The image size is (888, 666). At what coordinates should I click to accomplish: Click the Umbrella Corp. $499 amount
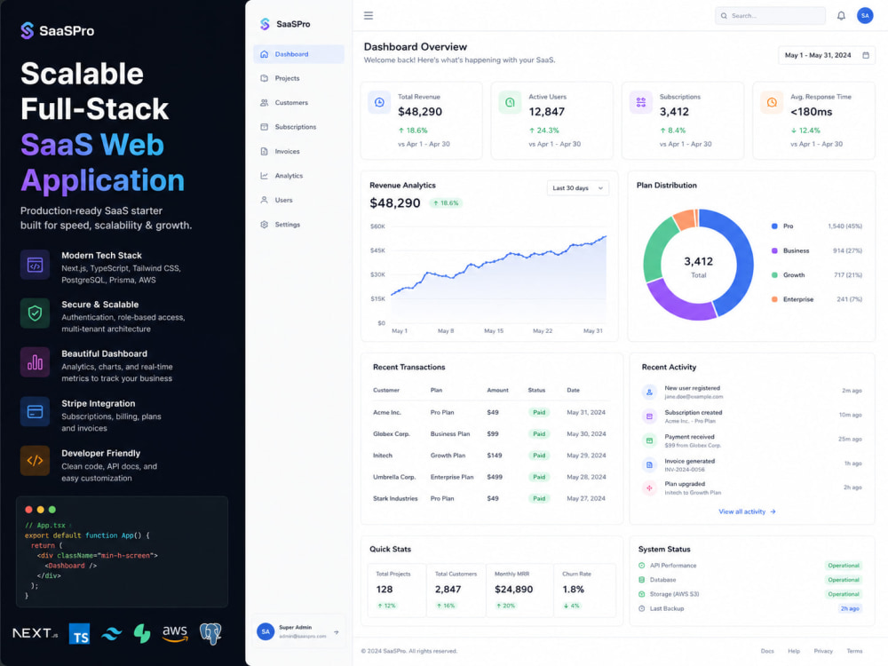tap(495, 477)
